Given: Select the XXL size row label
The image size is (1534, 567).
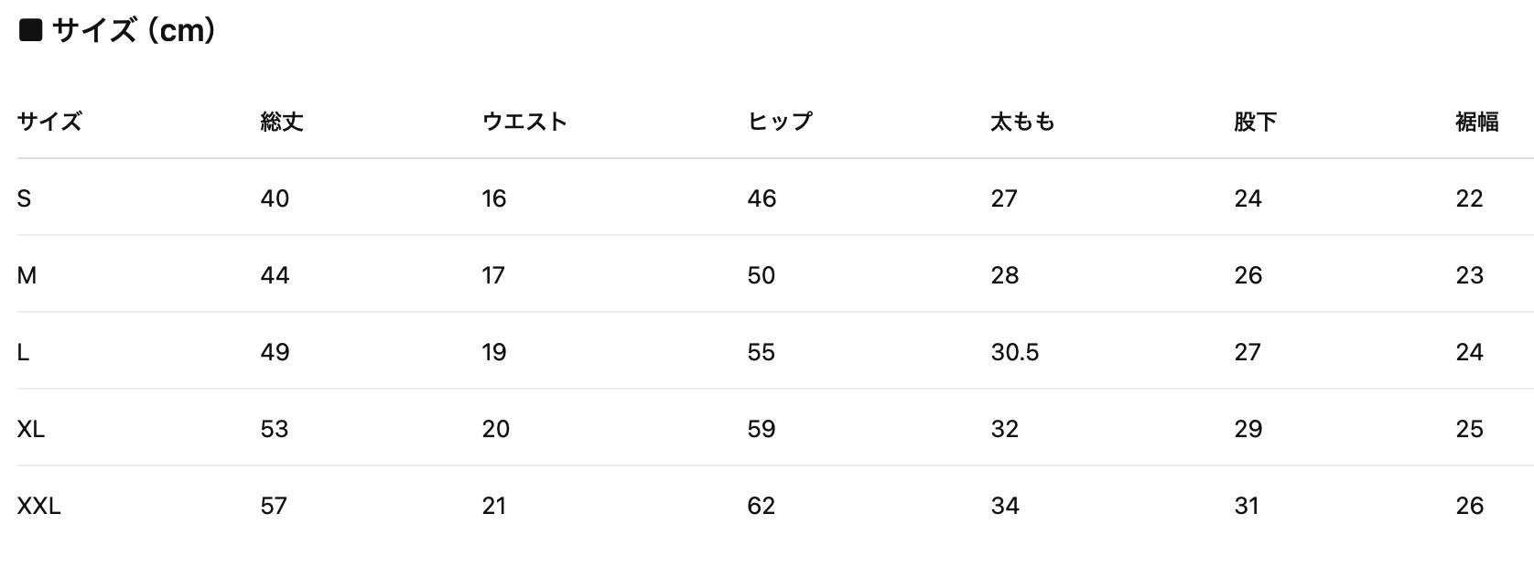Looking at the screenshot, I should (x=38, y=506).
